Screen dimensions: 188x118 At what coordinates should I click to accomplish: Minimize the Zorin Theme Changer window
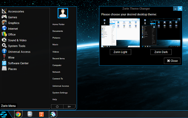[x=175, y=8]
